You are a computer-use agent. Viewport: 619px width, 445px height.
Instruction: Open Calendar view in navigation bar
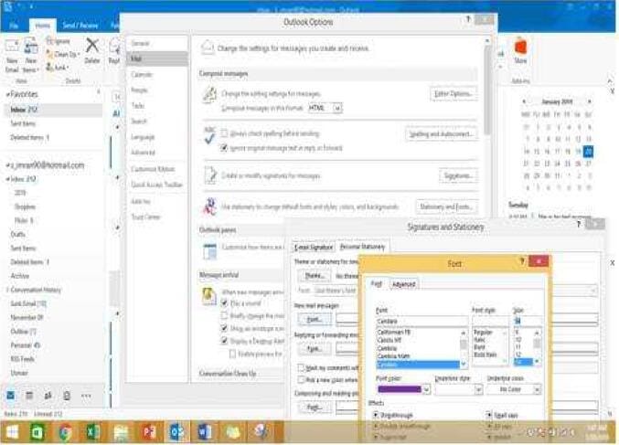(29, 395)
